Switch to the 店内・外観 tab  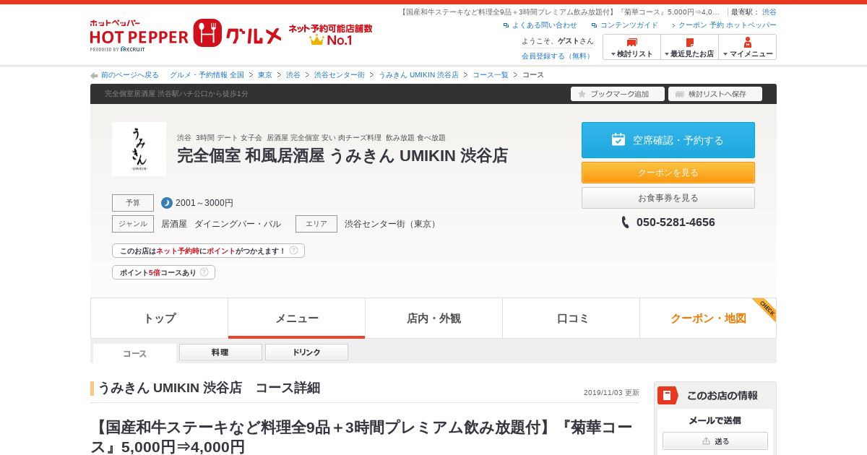click(x=433, y=318)
